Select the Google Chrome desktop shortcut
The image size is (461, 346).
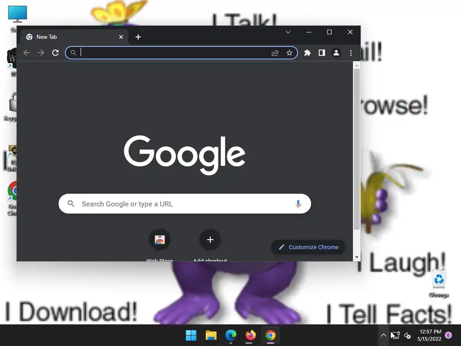[12, 198]
